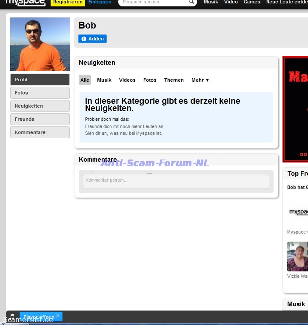308x325 pixels.
Task: Click the search magnifier icon
Action: [191, 2]
